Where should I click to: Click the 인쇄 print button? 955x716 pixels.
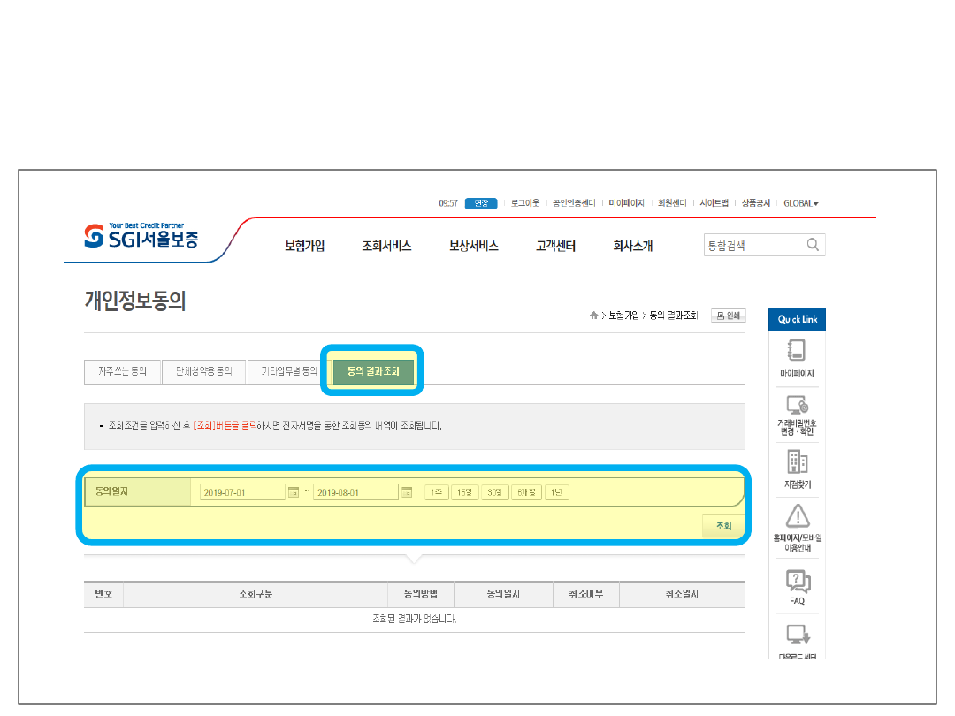[x=729, y=316]
